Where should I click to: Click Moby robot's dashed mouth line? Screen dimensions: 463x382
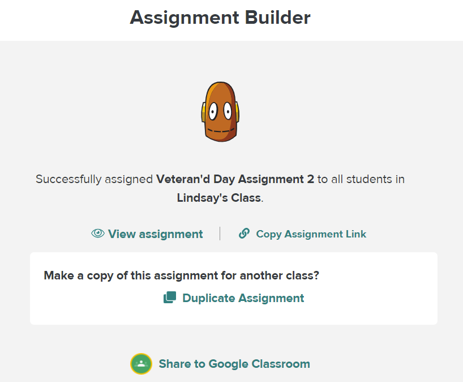[221, 131]
